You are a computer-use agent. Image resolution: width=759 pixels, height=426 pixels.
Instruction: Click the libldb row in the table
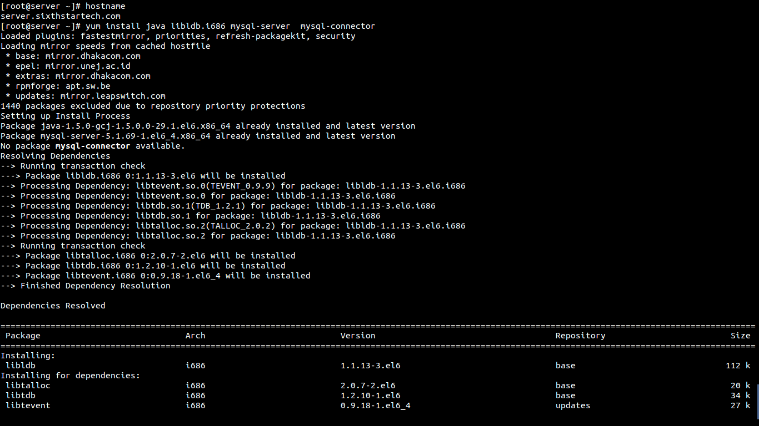click(x=378, y=366)
